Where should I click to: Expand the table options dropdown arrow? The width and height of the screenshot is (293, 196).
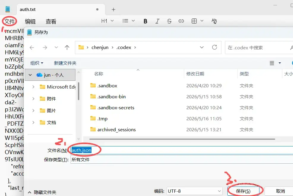point(202,21)
